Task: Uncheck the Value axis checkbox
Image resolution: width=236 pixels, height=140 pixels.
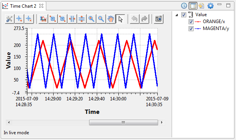Action: [184, 15]
